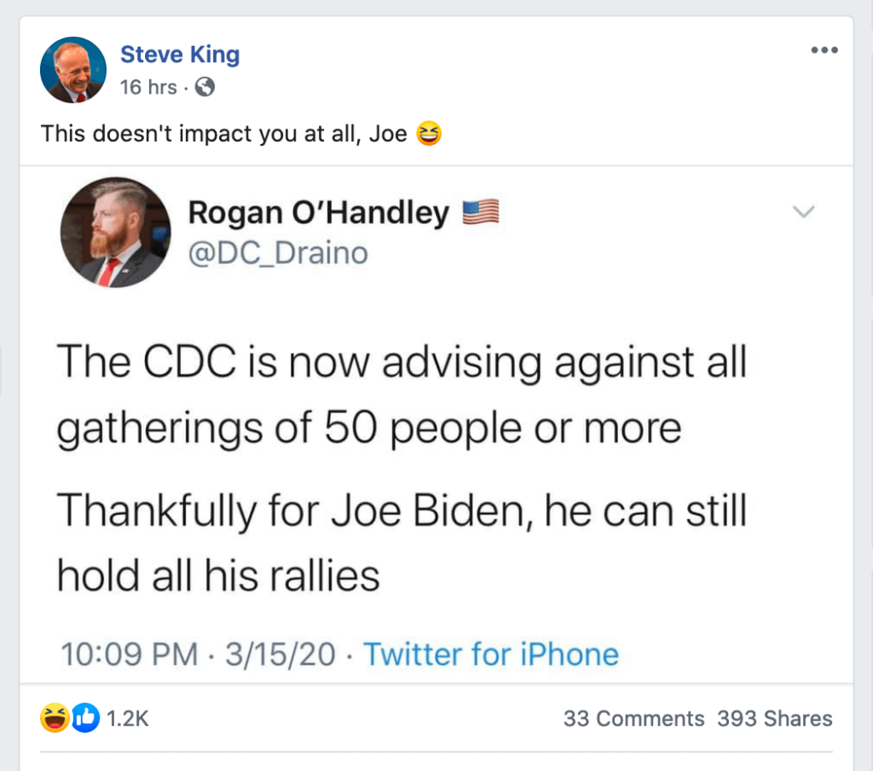
Task: Open the 33 Comments link
Action: point(633,719)
